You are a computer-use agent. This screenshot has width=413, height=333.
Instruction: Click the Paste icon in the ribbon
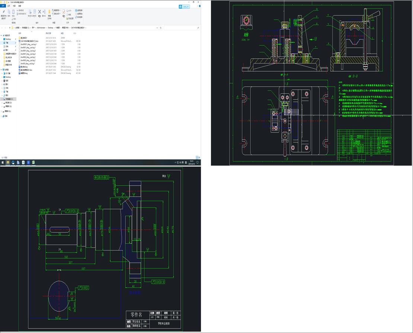(13, 12)
